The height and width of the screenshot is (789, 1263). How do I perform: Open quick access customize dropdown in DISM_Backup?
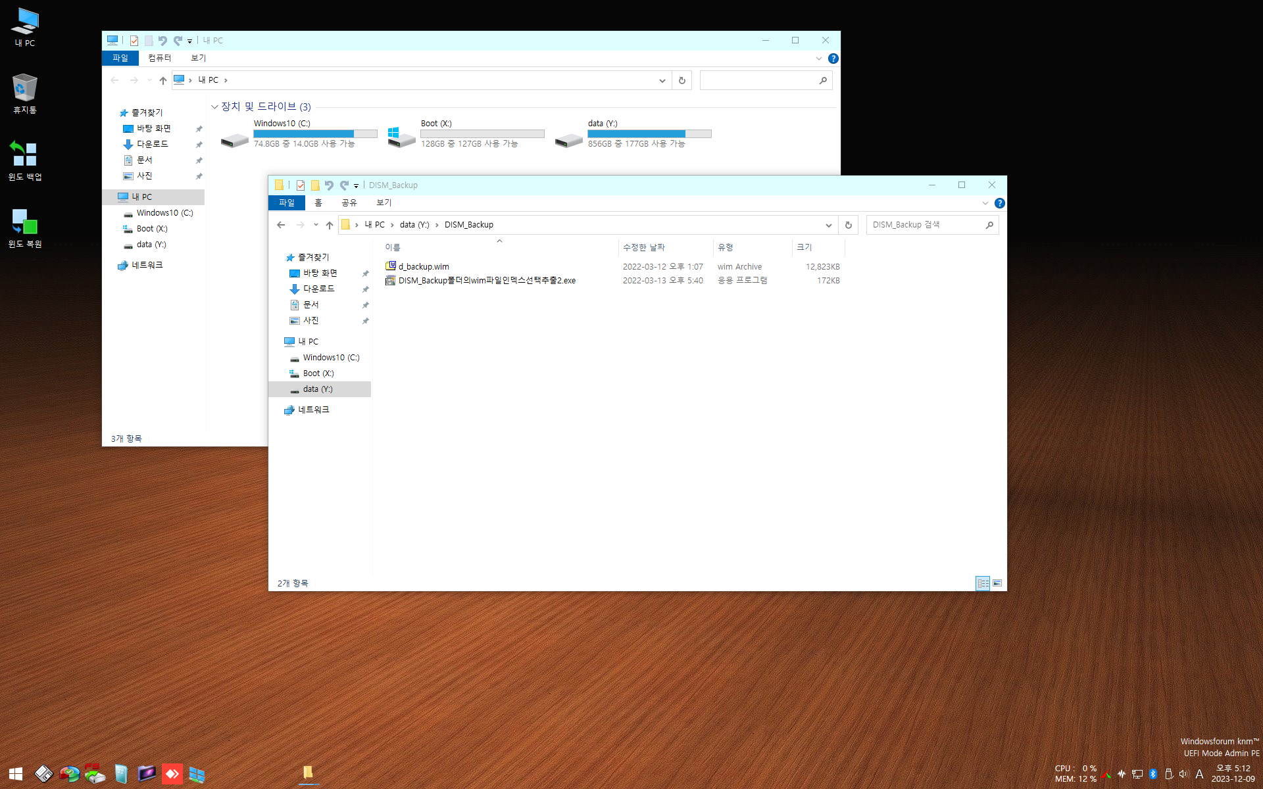[356, 186]
